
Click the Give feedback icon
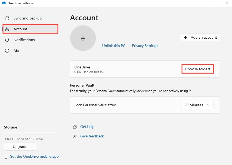[x=75, y=136]
